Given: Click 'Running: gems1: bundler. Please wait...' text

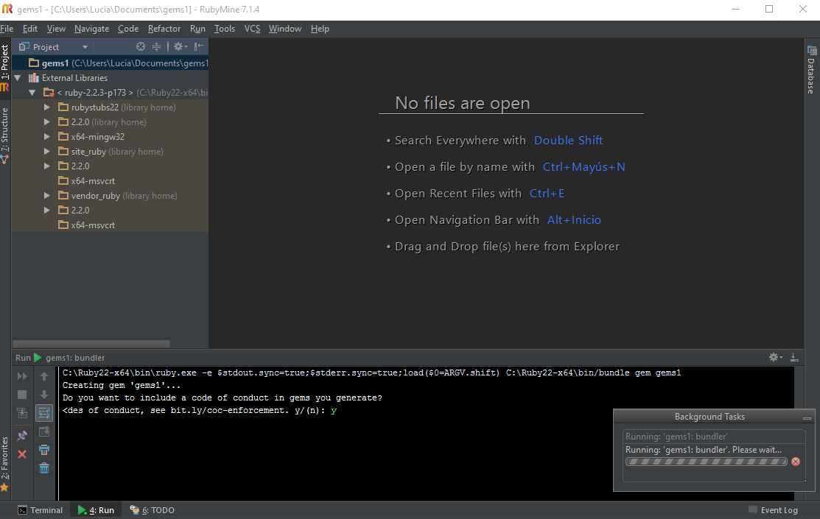Looking at the screenshot, I should click(x=704, y=450).
